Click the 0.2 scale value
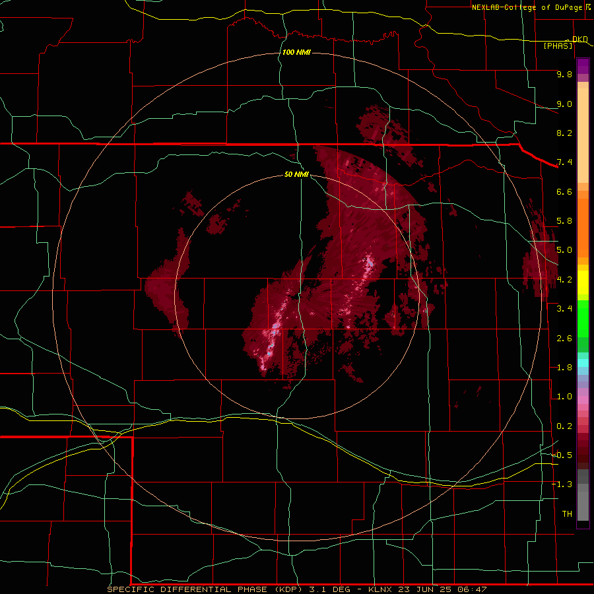Screen dimensions: 594x594 coord(564,426)
